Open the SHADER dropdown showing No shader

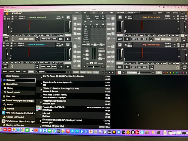point(143,13)
